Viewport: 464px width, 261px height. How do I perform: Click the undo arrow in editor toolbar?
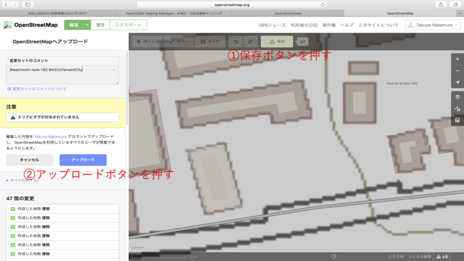236,42
